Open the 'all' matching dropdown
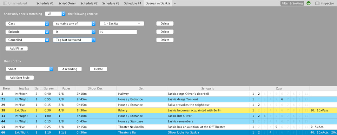Viewport: 337px width, 135px height. 55,14
